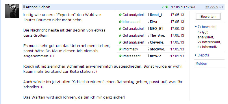Click Gut analysiert label in Resol_i row

click(133, 15)
